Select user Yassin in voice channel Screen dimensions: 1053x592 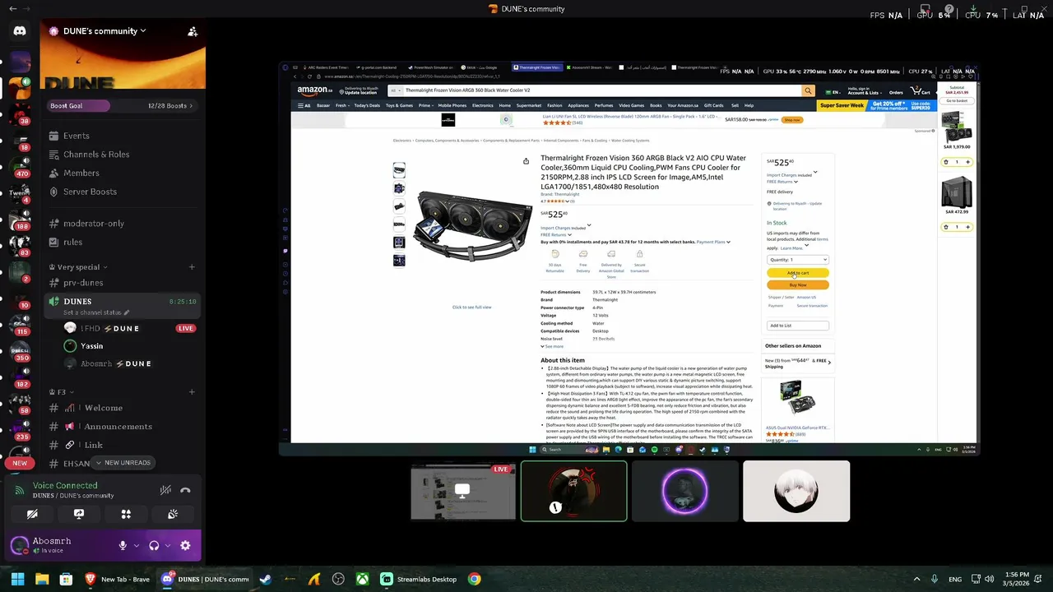91,346
